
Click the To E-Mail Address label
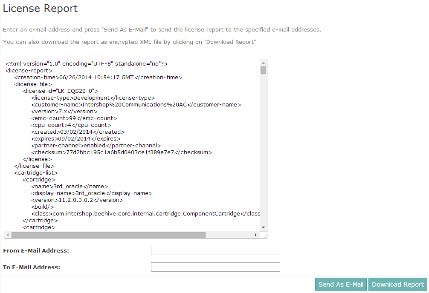click(32, 267)
